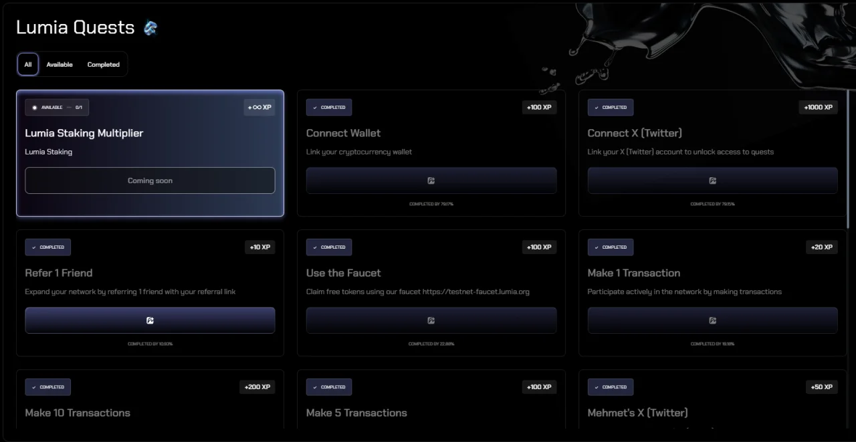Click the Make 10 Transactions quest title

tap(78, 413)
